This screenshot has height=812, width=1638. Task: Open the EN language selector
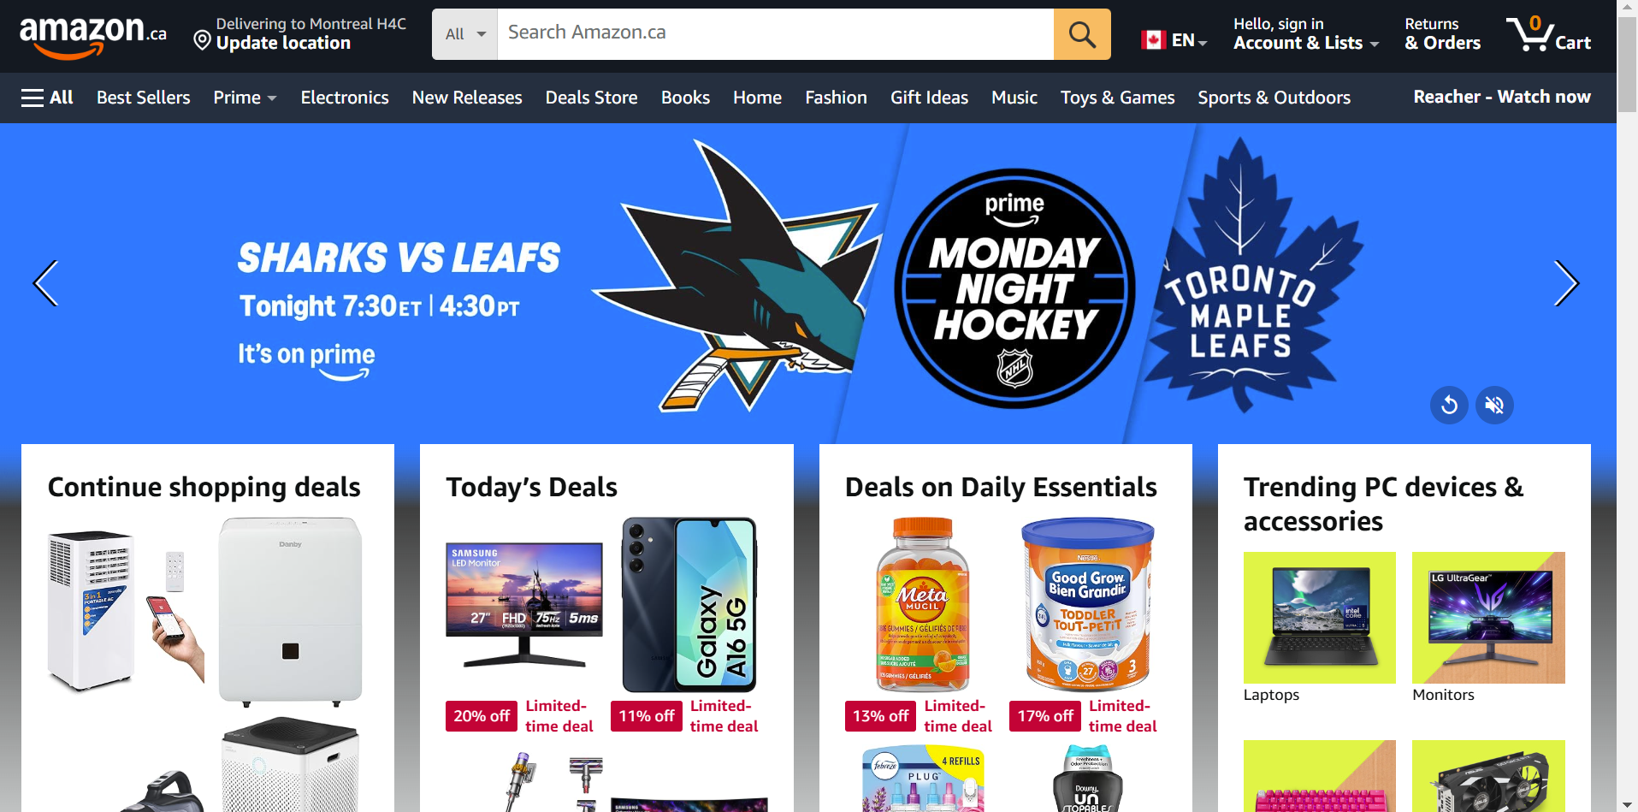click(1174, 40)
